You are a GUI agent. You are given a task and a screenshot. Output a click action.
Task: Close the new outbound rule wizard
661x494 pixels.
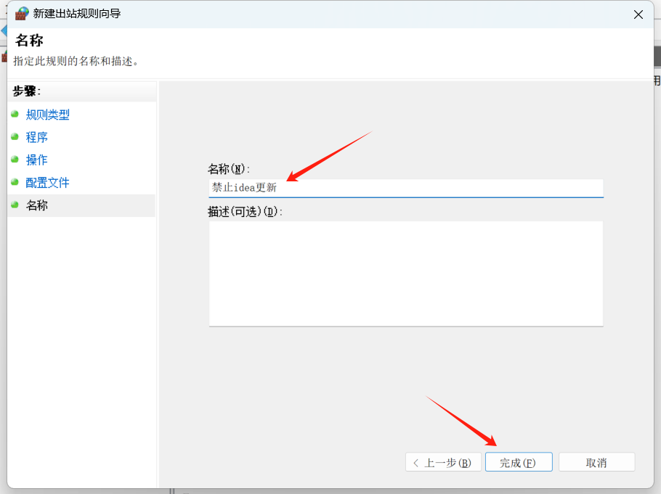coord(638,15)
